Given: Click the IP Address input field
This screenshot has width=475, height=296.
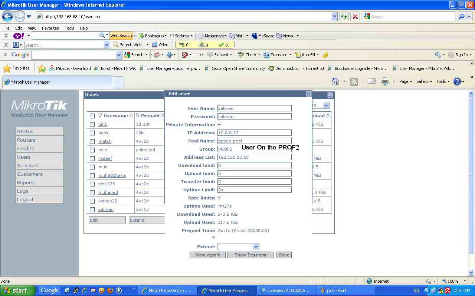Looking at the screenshot, I should point(255,133).
